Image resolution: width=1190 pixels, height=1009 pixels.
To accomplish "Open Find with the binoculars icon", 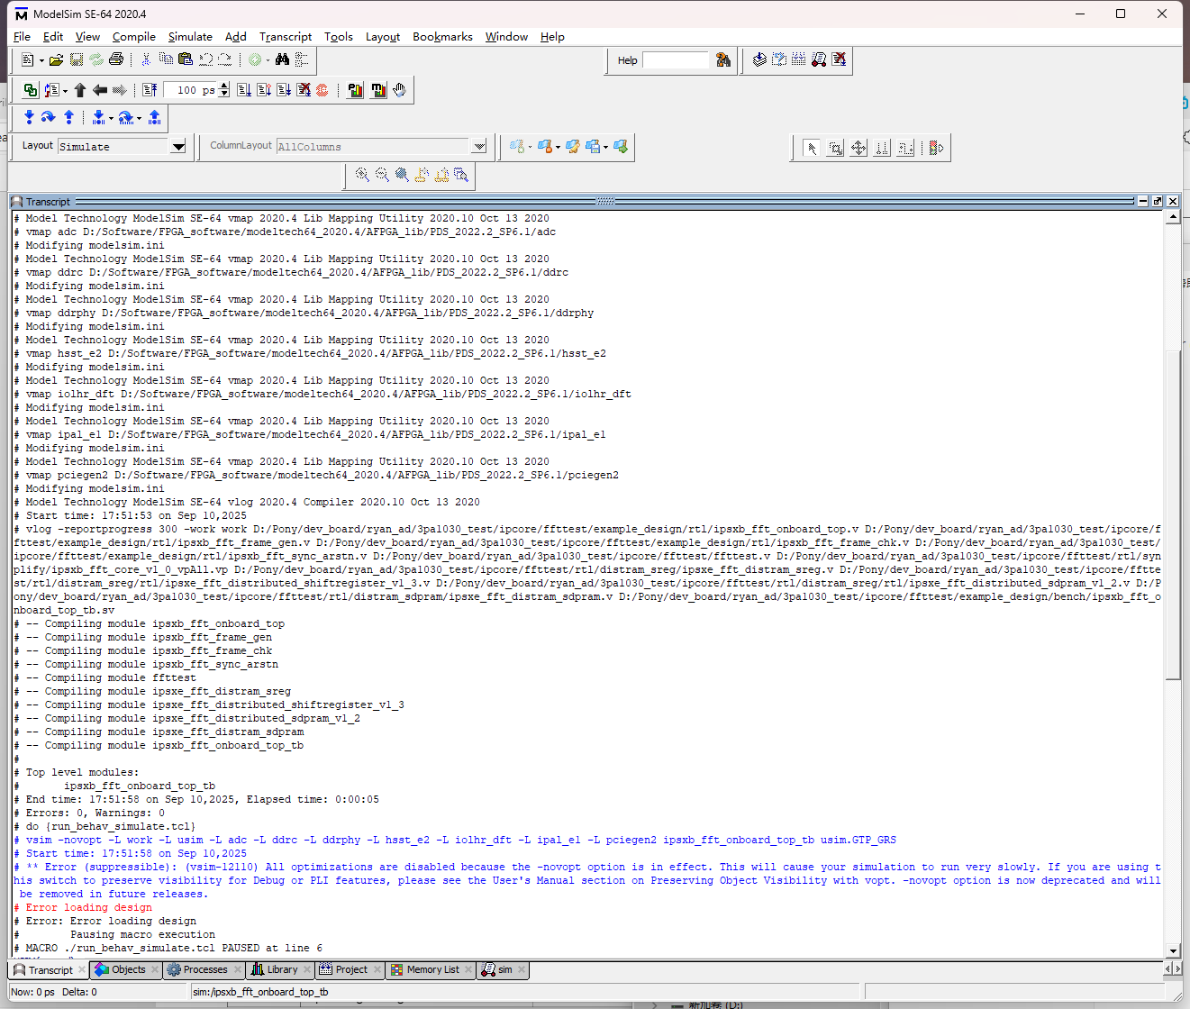I will click(282, 59).
